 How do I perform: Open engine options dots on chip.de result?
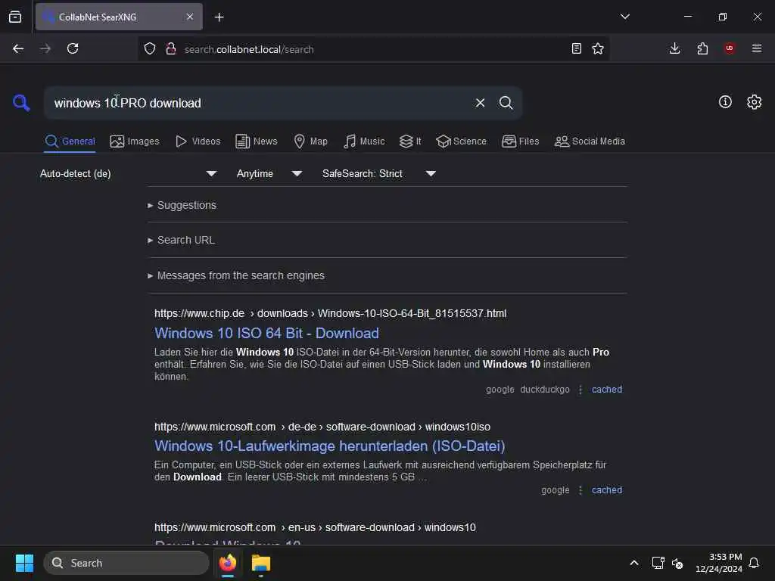[580, 390]
